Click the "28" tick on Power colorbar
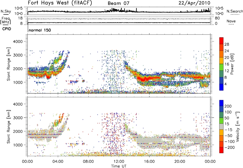The width and height of the screenshot is (243, 168). 227,44
